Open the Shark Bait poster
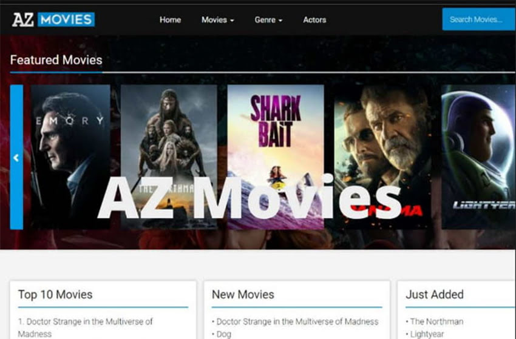 pos(276,157)
